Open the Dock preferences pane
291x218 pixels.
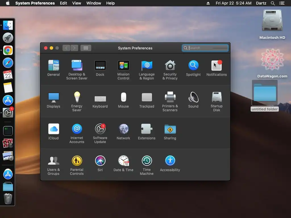click(x=100, y=68)
